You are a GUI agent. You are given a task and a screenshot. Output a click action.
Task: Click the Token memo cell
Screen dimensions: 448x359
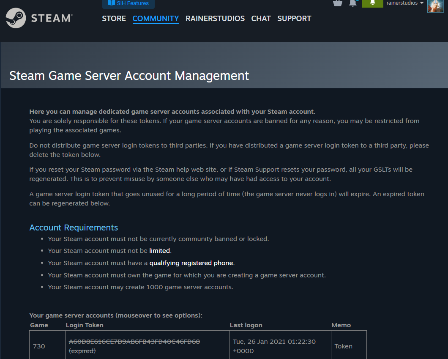343,346
